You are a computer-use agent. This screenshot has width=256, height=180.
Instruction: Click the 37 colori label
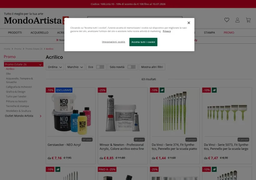[x=87, y=140]
